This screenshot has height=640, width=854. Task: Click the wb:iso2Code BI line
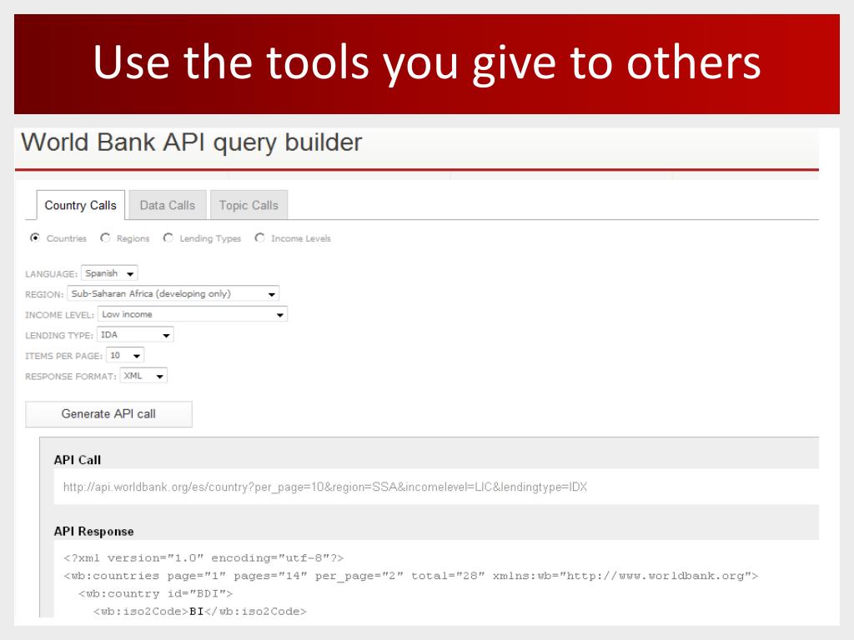pyautogui.click(x=200, y=611)
